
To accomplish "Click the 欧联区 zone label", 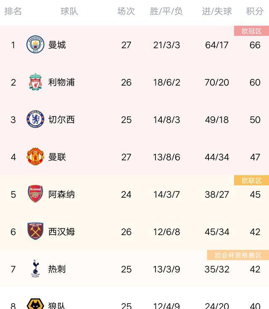I will click(x=251, y=181).
